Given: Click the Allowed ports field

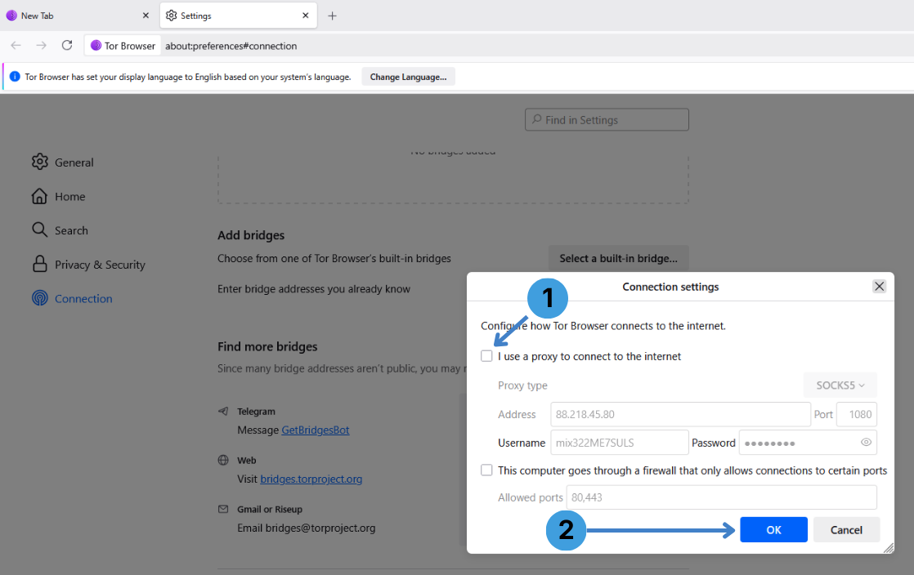Looking at the screenshot, I should pyautogui.click(x=722, y=497).
